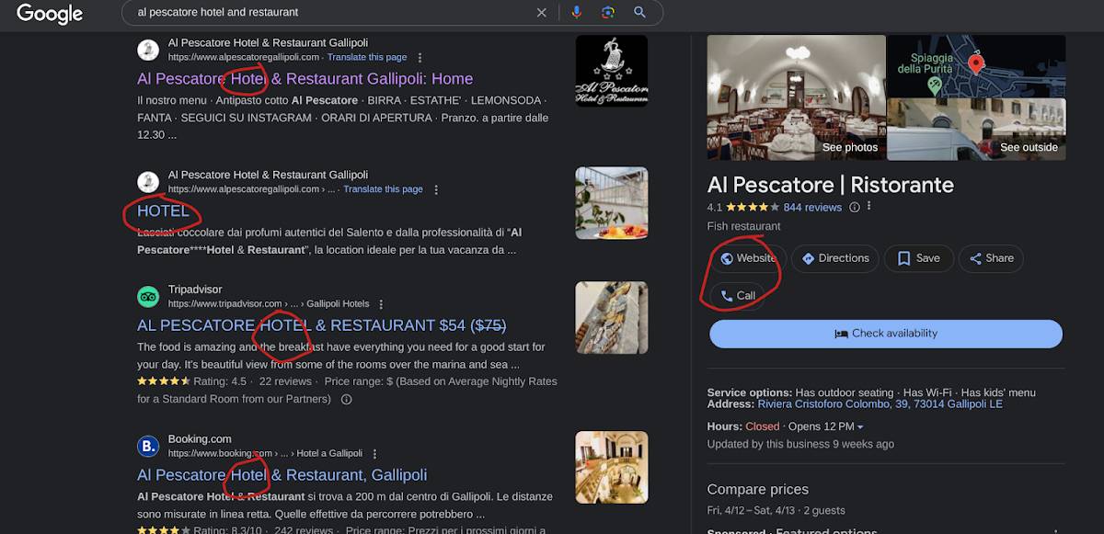Open more options dots for first Al Pescatore result
The image size is (1104, 534).
[x=420, y=58]
